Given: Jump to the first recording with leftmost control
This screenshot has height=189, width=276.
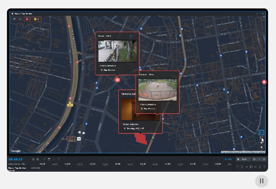Looking at the screenshot, I should point(237,167).
